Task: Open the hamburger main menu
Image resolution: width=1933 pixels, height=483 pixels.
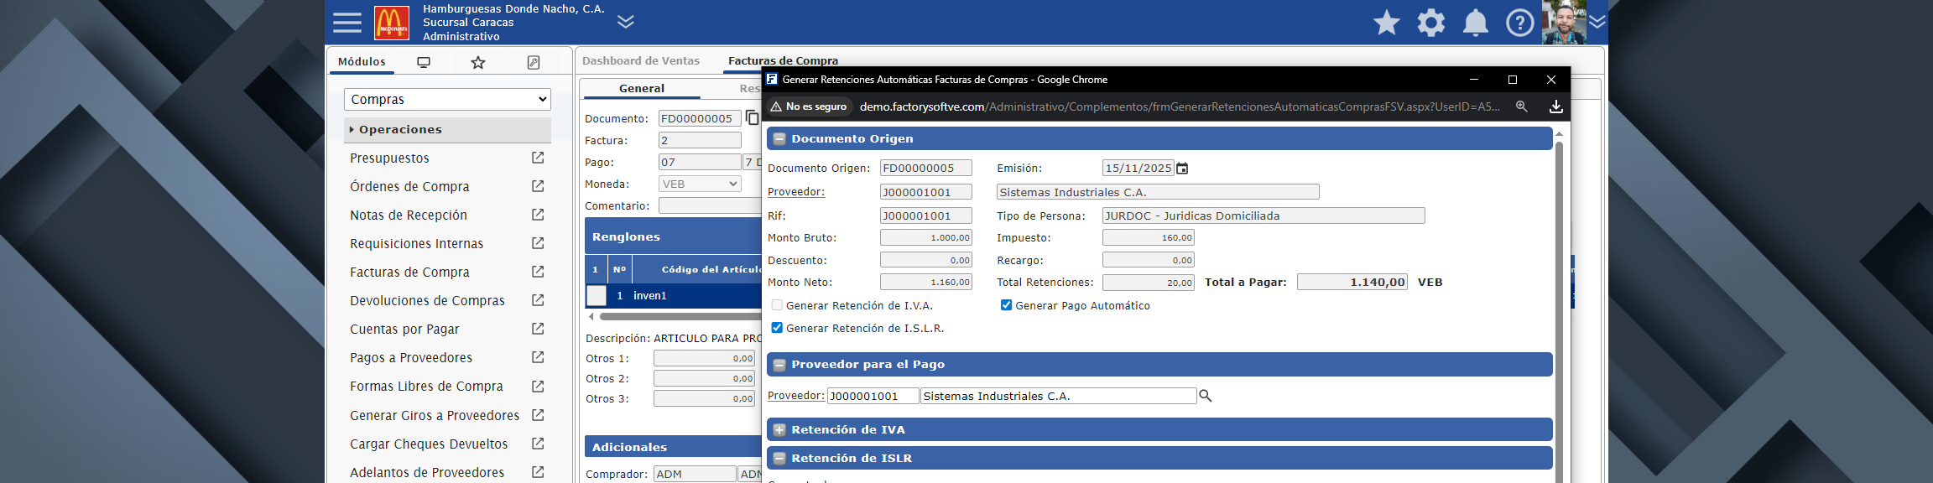Action: (346, 23)
